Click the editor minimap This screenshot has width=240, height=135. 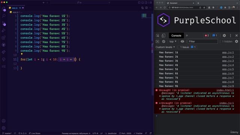point(144,15)
